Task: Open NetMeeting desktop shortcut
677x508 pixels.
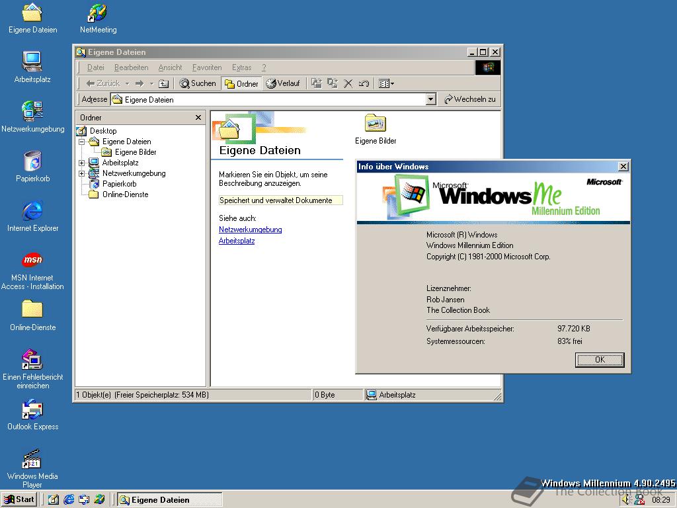Action: (98, 18)
